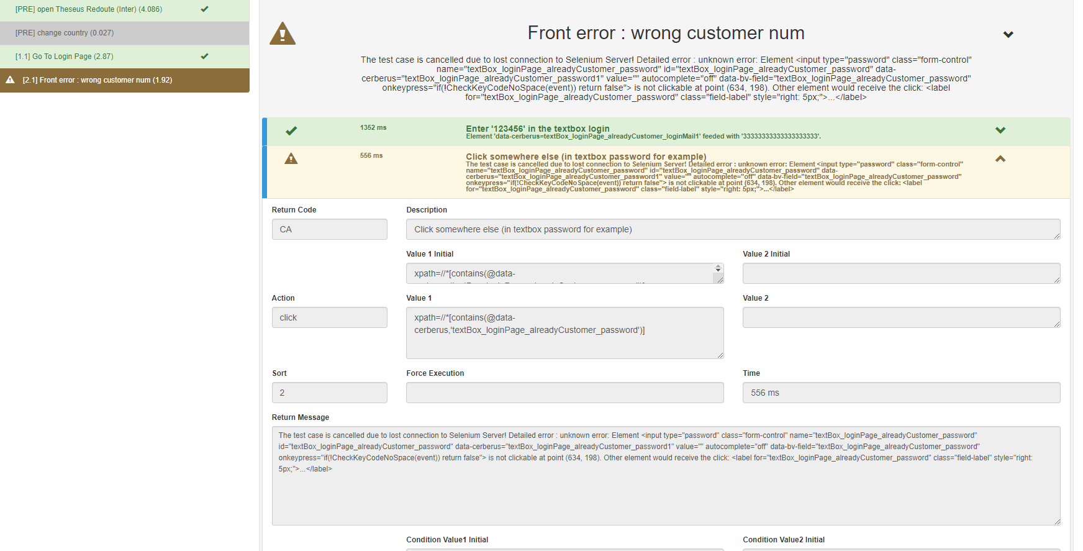Select [PRE] change country step
This screenshot has height=551, width=1083.
coord(125,33)
